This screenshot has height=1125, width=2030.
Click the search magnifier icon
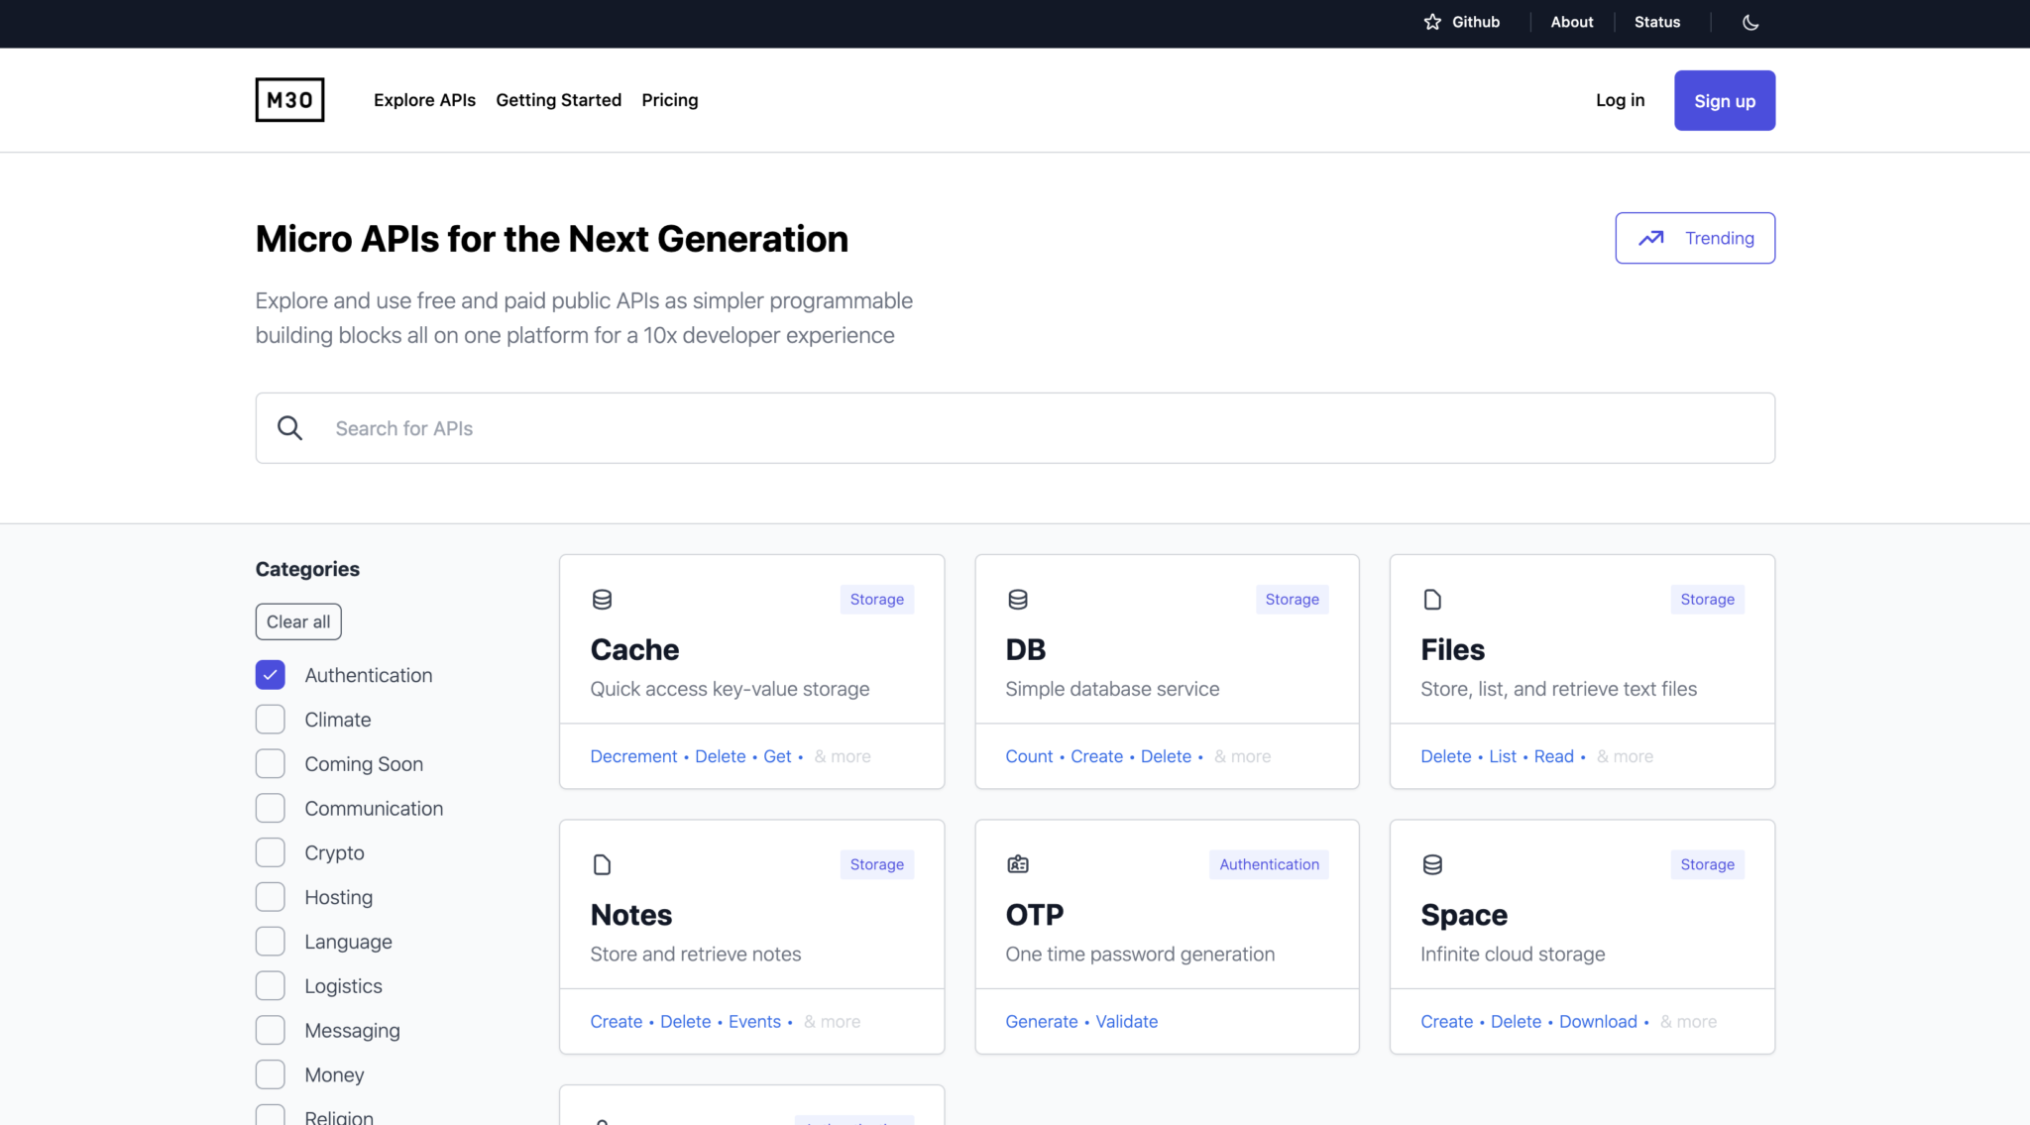pyautogui.click(x=289, y=427)
